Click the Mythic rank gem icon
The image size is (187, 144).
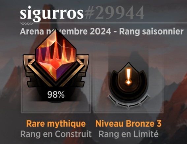click(56, 56)
